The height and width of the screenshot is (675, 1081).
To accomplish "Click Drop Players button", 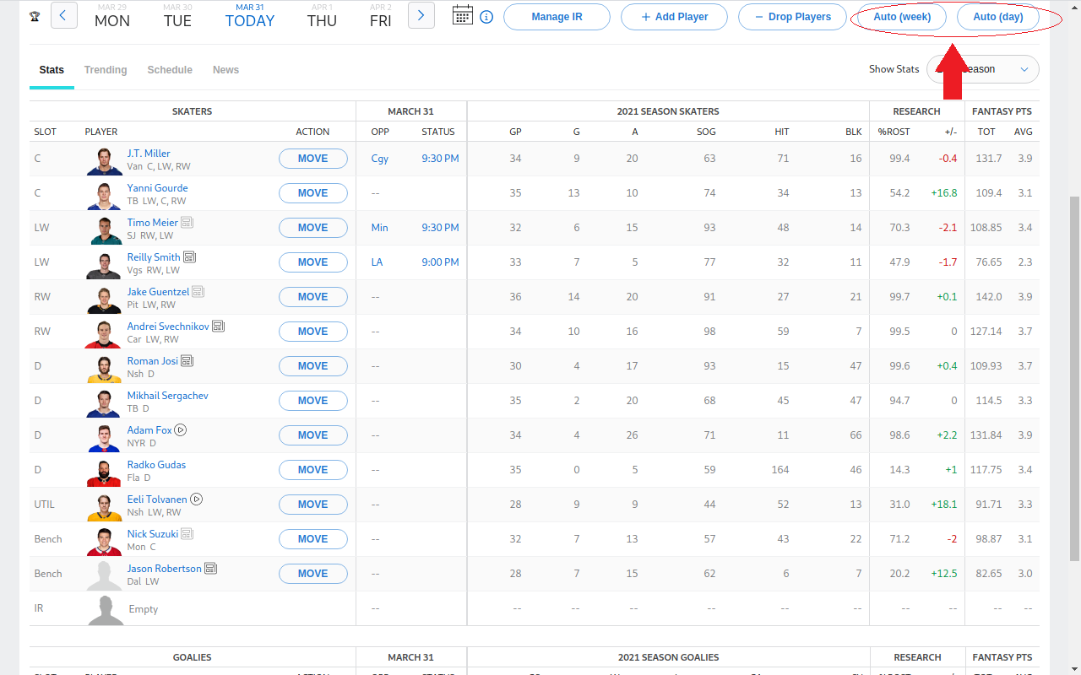I will (791, 17).
